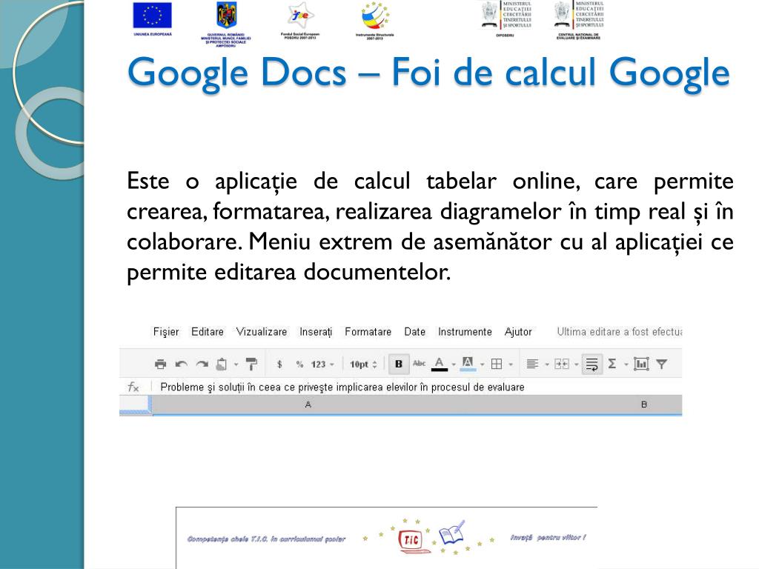The image size is (759, 569).
Task: Open the Editare menu
Action: tap(208, 332)
